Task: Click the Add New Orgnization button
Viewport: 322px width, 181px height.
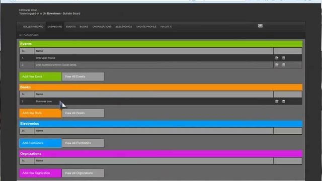Action: pyautogui.click(x=40, y=173)
